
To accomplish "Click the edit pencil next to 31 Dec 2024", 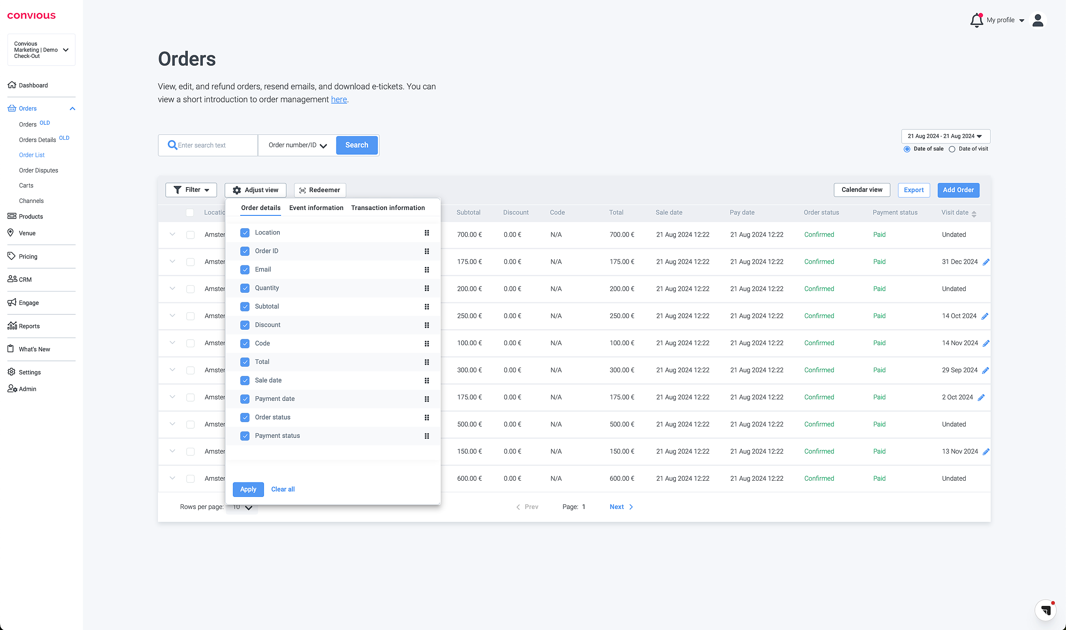I will point(986,262).
